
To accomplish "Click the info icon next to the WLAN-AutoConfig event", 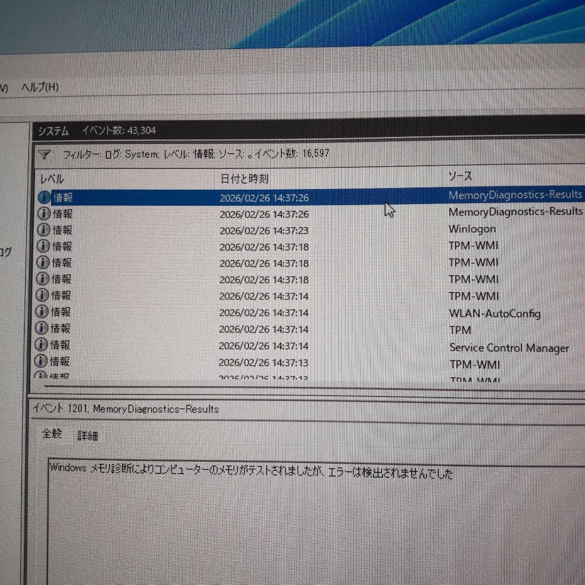I will click(x=43, y=313).
